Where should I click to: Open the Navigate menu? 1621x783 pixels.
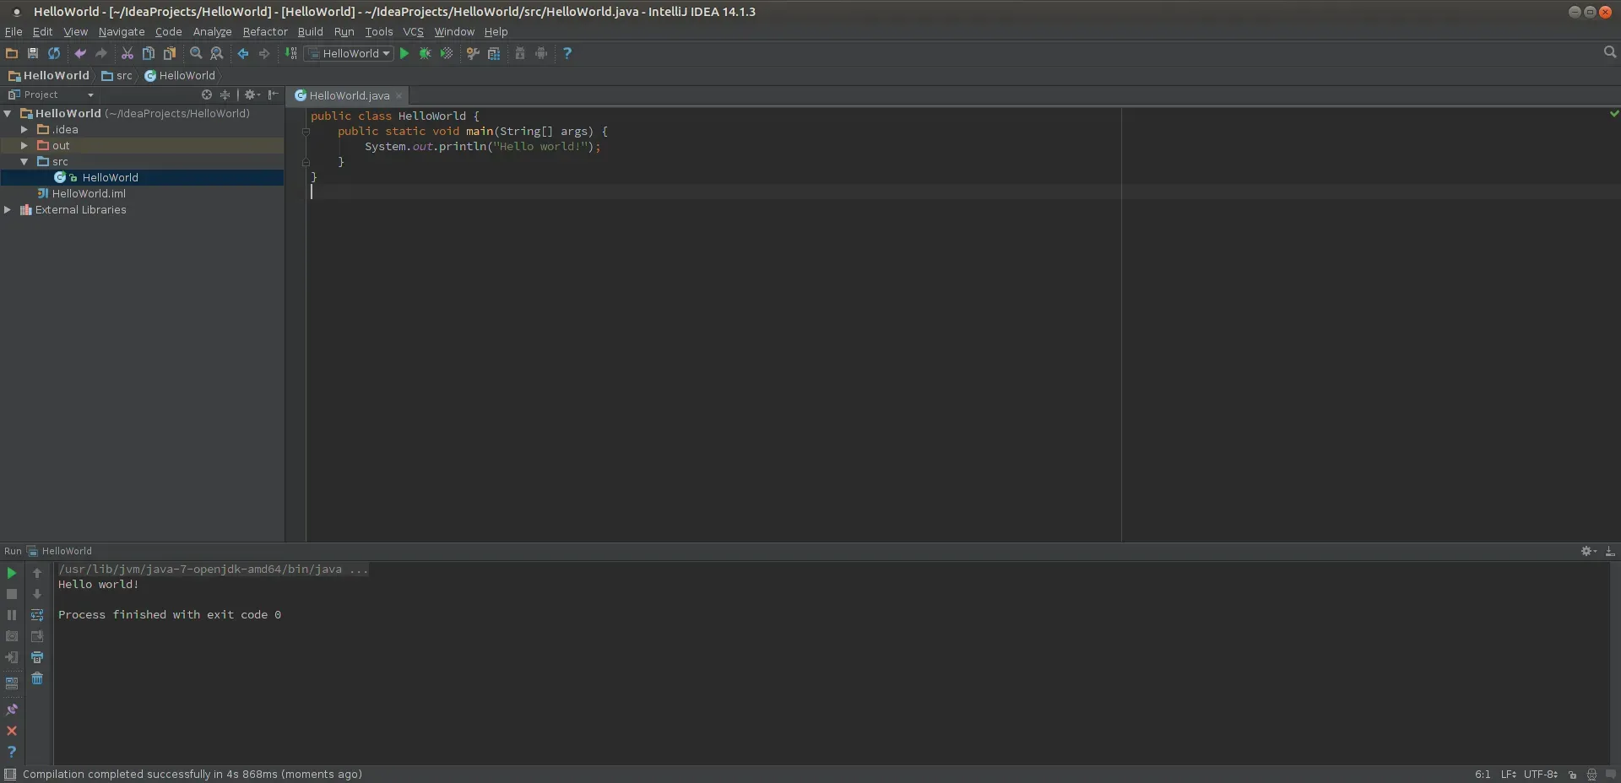(x=122, y=31)
